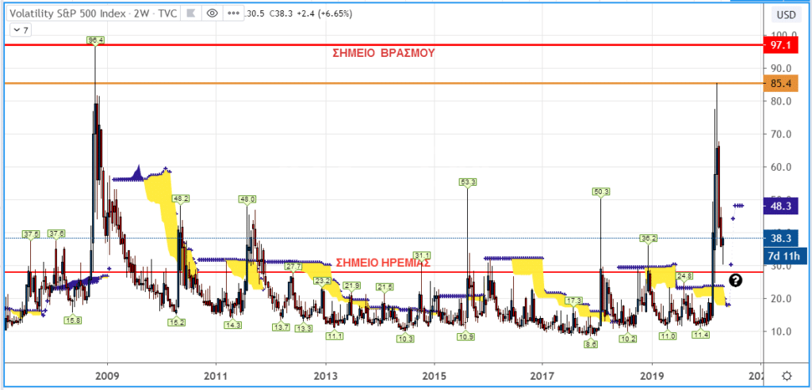Viewport: 812px width, 390px height.
Task: Click the 21.9 pivot label
Action: [x=353, y=286]
